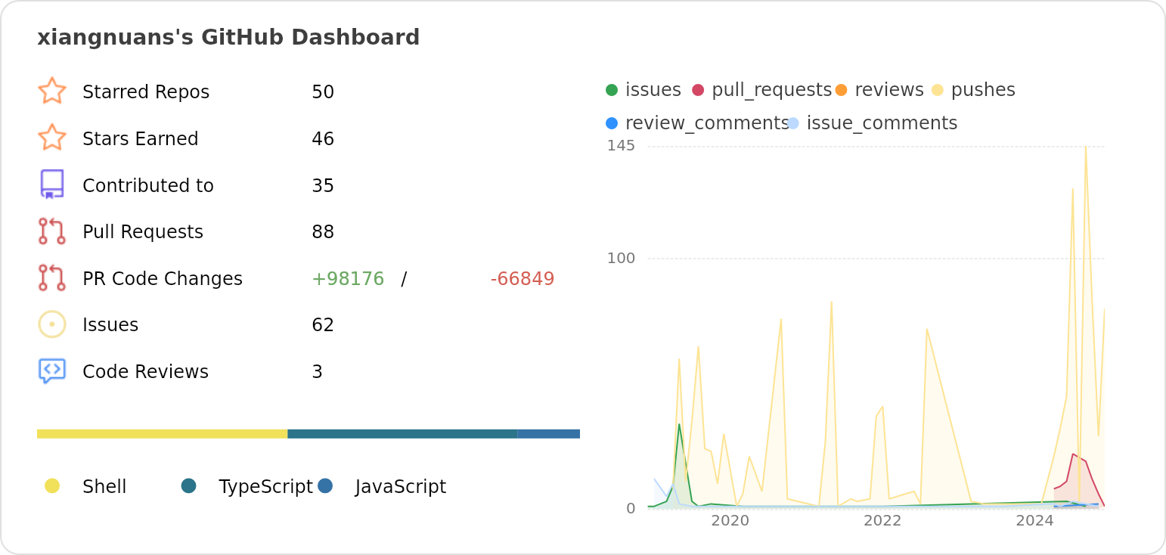This screenshot has width=1166, height=555.
Task: Click the TypeScript language label
Action: [265, 487]
